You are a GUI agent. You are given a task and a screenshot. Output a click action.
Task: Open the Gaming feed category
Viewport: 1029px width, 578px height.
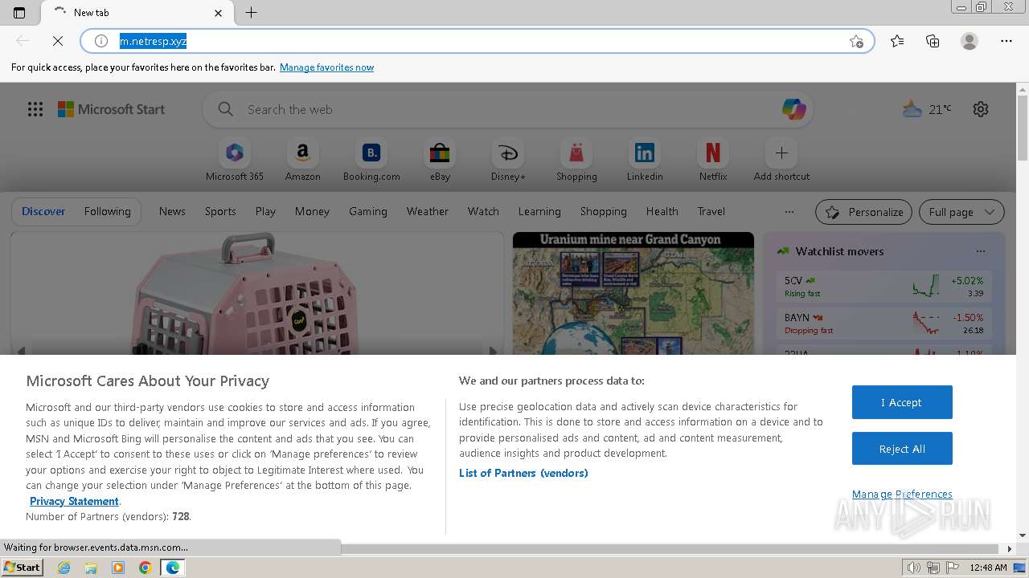tap(368, 211)
